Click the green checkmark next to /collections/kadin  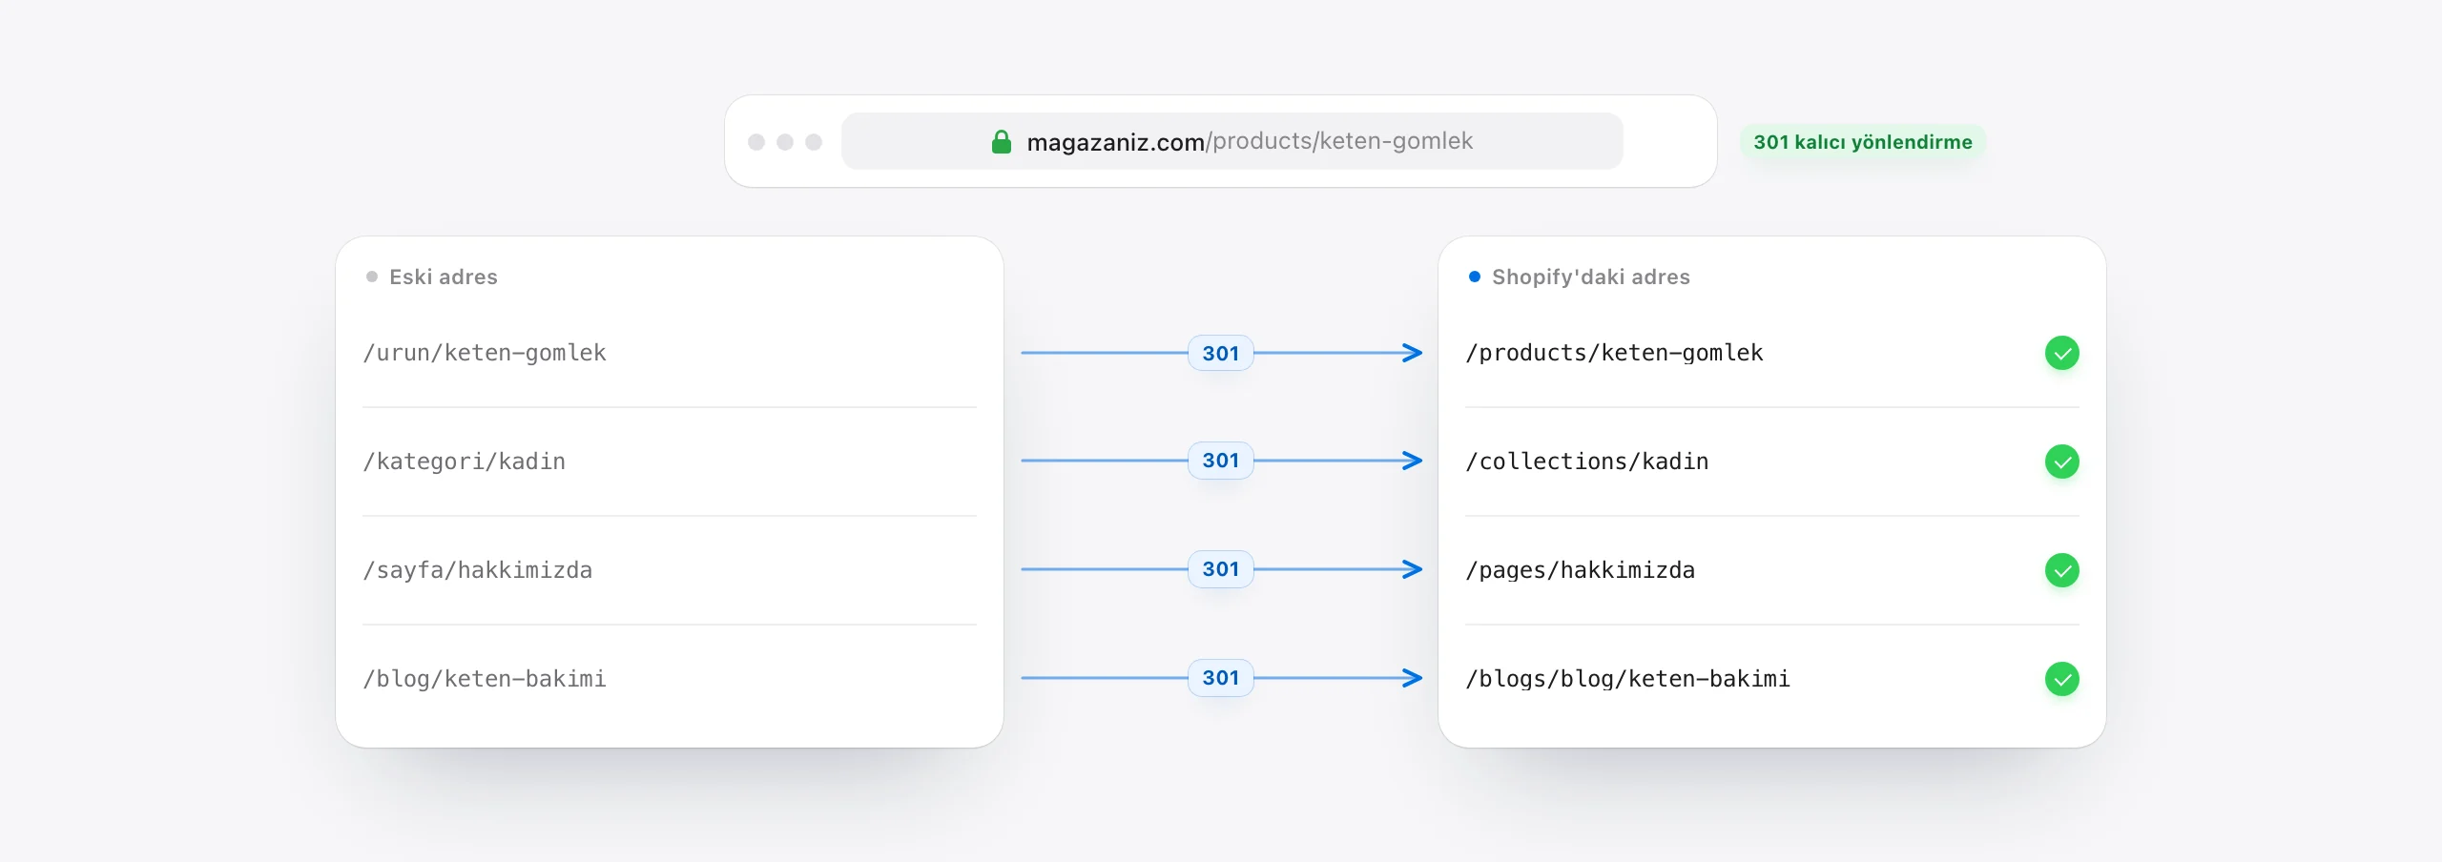[2061, 462]
